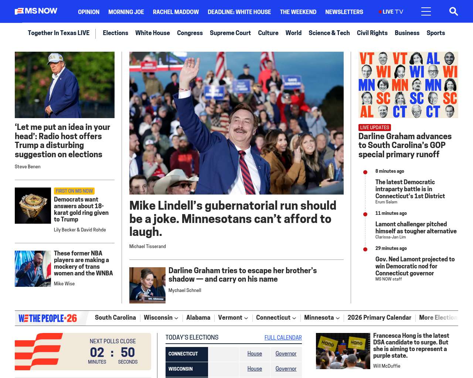Select the Supreme Court topic
Viewport: 473px width, 378px height.
point(230,33)
